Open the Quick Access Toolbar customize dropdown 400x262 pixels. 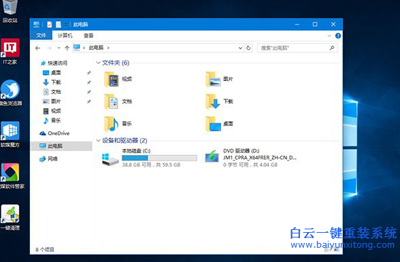(x=66, y=24)
